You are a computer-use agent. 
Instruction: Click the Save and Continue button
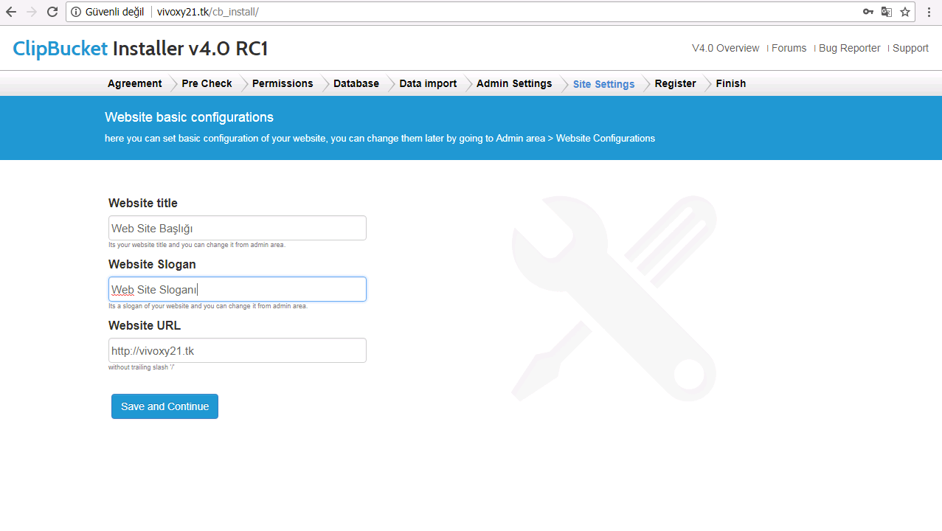pyautogui.click(x=164, y=406)
